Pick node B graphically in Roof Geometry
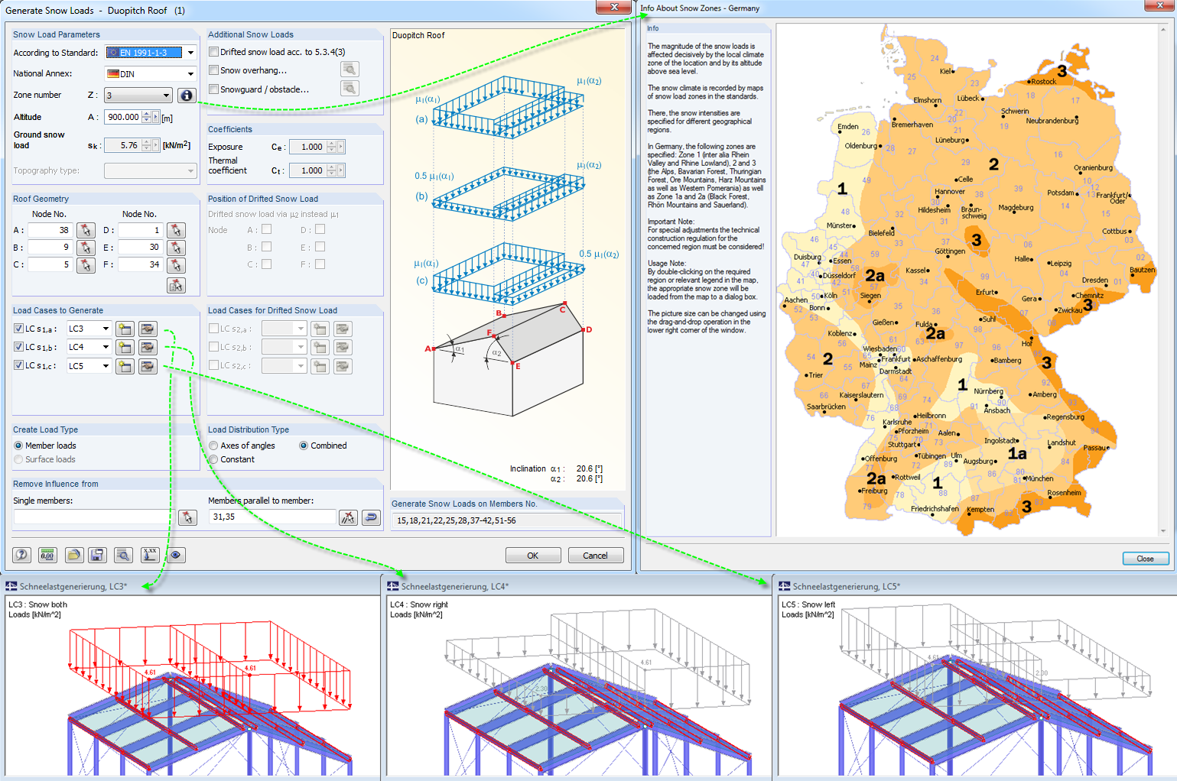The width and height of the screenshot is (1177, 781). pyautogui.click(x=86, y=248)
